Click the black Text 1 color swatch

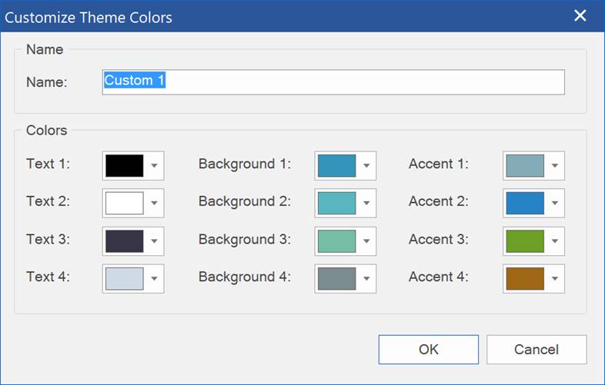coord(124,166)
